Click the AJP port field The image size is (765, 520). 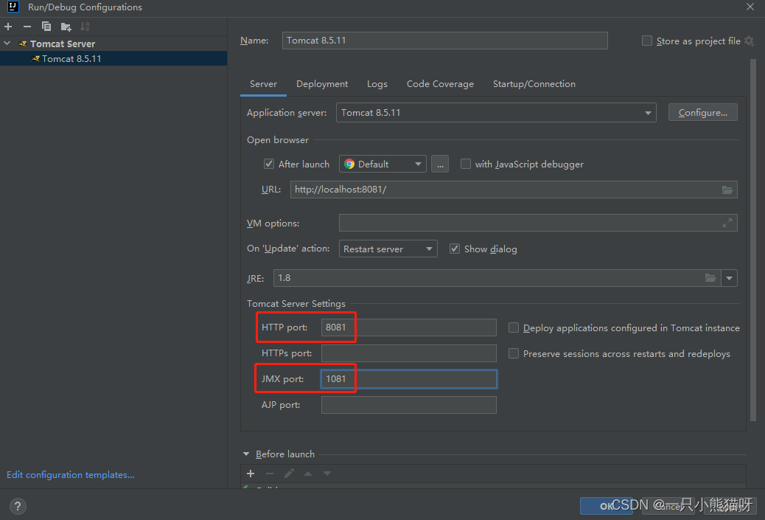pyautogui.click(x=409, y=405)
